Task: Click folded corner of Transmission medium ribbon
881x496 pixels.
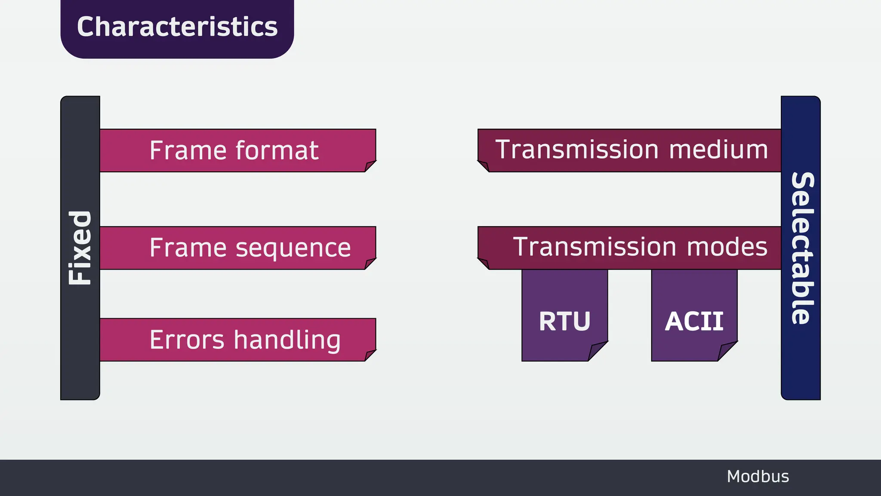Action: click(x=484, y=166)
